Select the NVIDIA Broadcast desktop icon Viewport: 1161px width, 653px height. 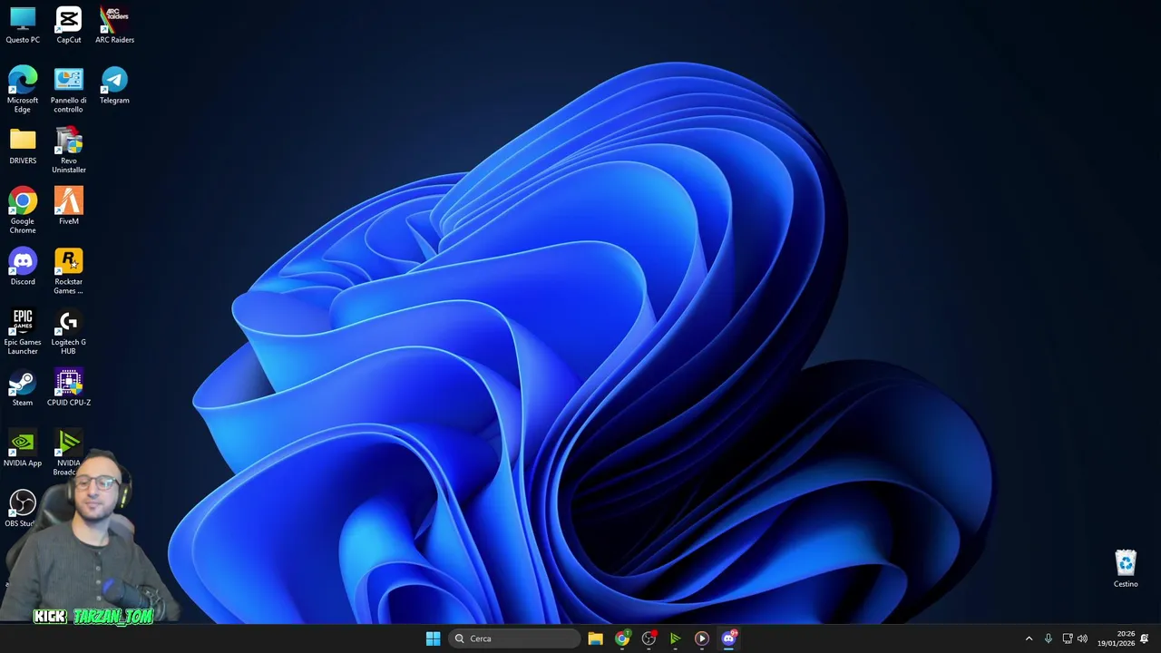pyautogui.click(x=69, y=453)
